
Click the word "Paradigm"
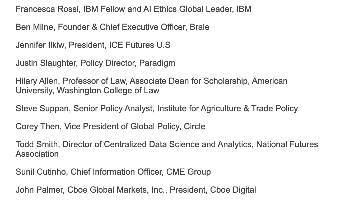pos(157,63)
